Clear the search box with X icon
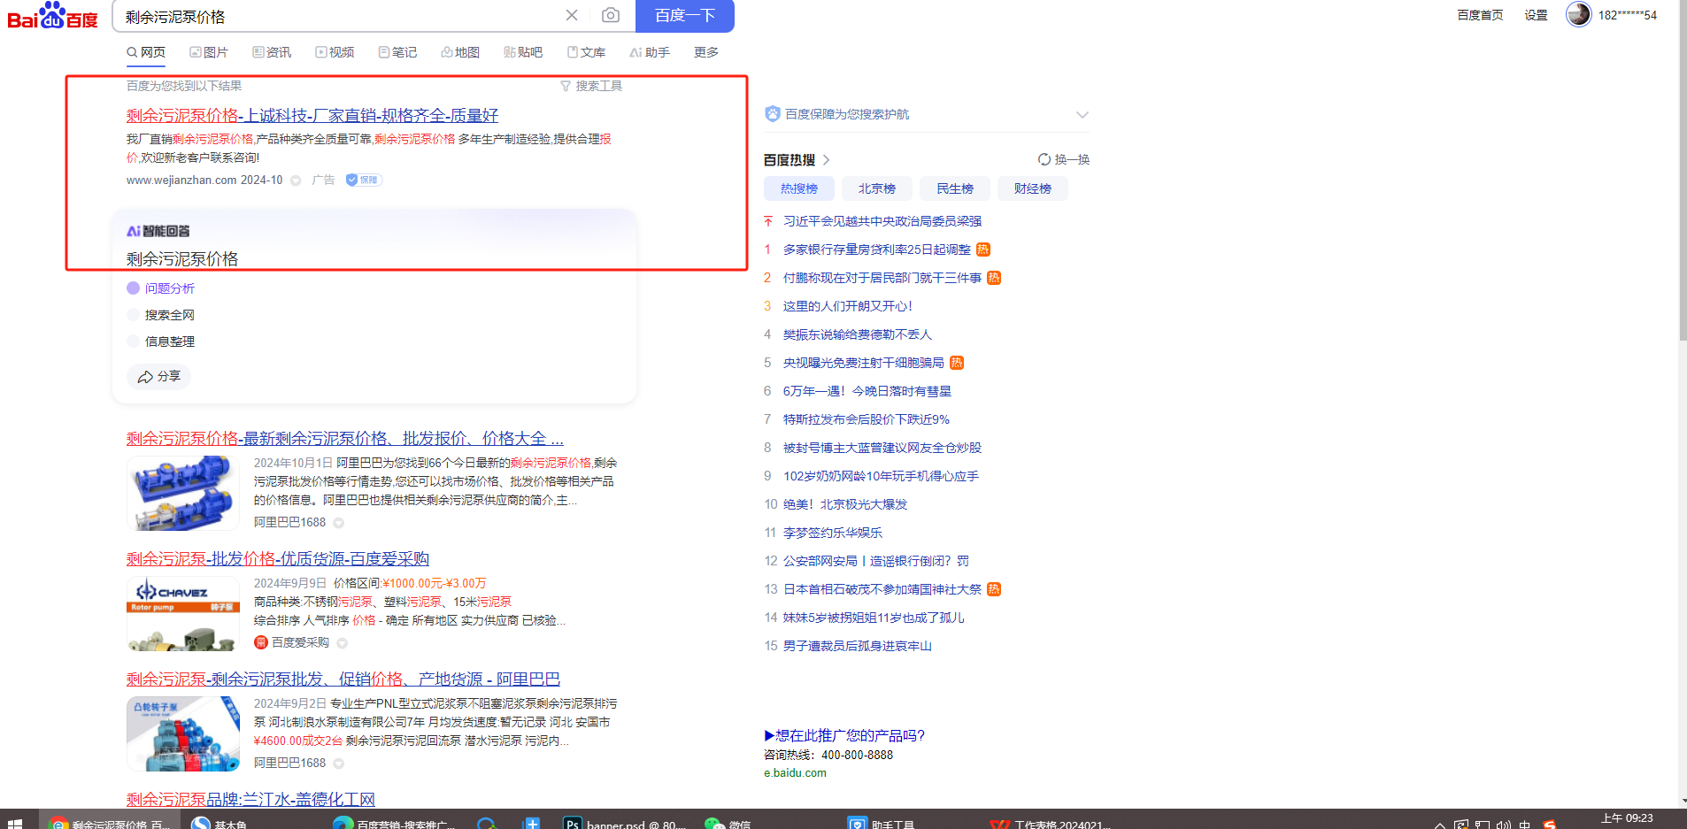The height and width of the screenshot is (829, 1687). pyautogui.click(x=572, y=15)
